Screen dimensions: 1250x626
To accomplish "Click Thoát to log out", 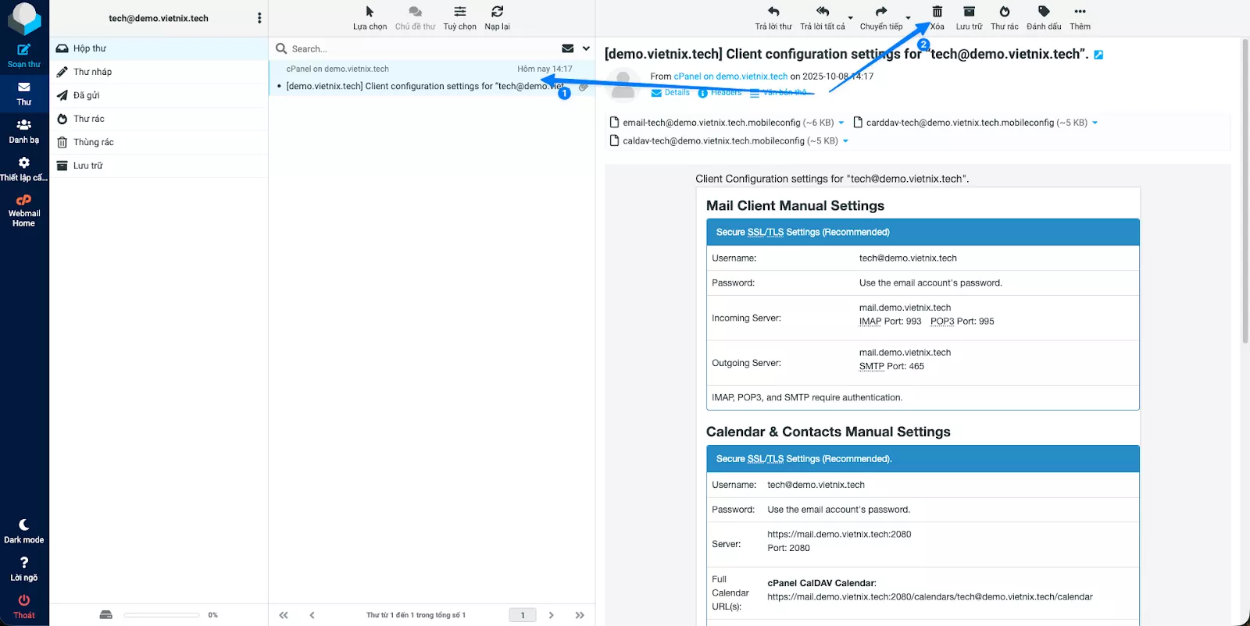I will [x=24, y=607].
